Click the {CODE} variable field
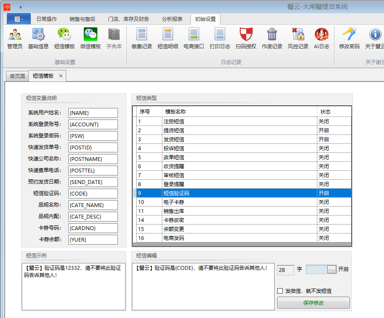Image resolution: width=384 pixels, height=318 pixels. [x=93, y=193]
